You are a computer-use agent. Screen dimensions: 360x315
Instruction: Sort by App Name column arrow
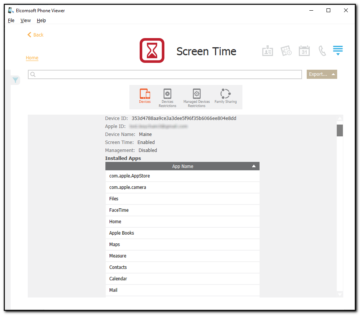253,166
